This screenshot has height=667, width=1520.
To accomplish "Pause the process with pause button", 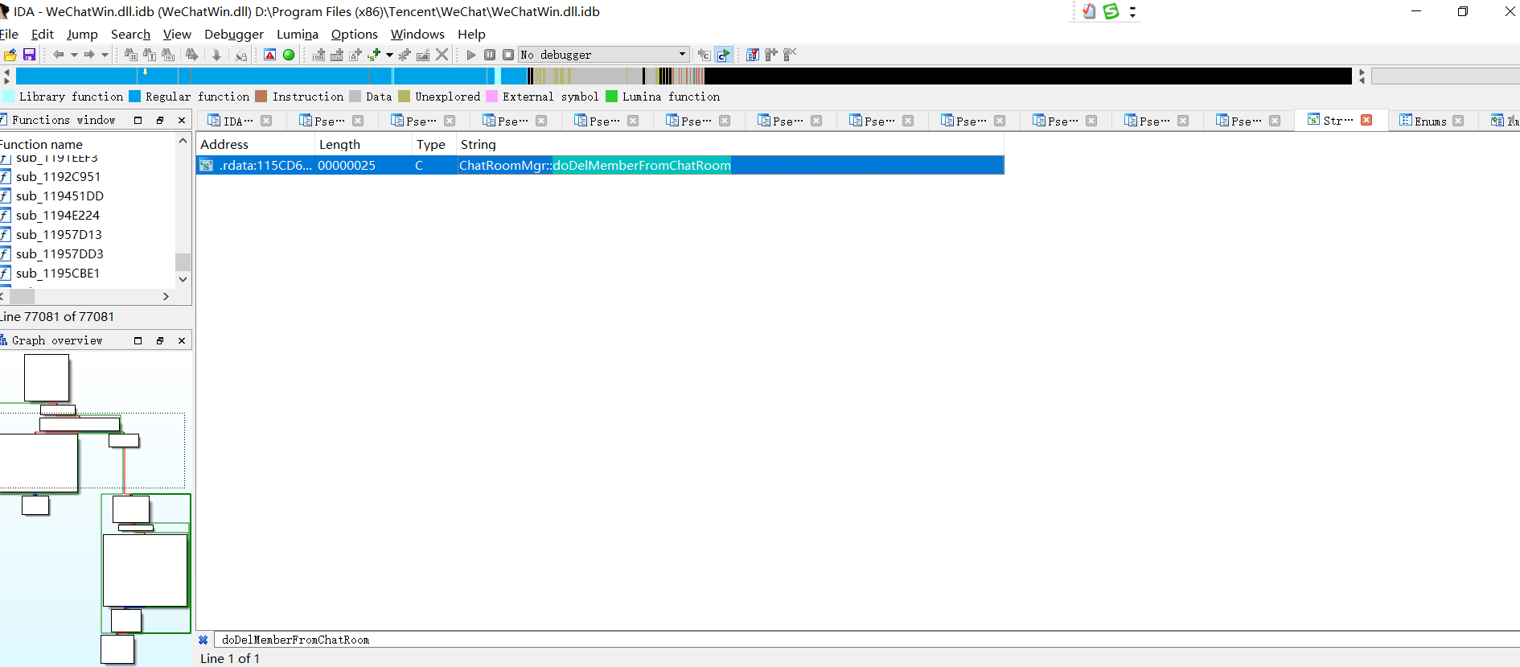I will point(489,55).
